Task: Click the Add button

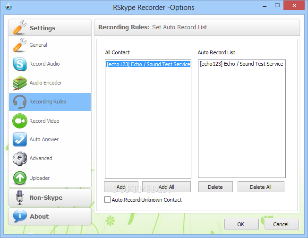Action: [x=121, y=187]
